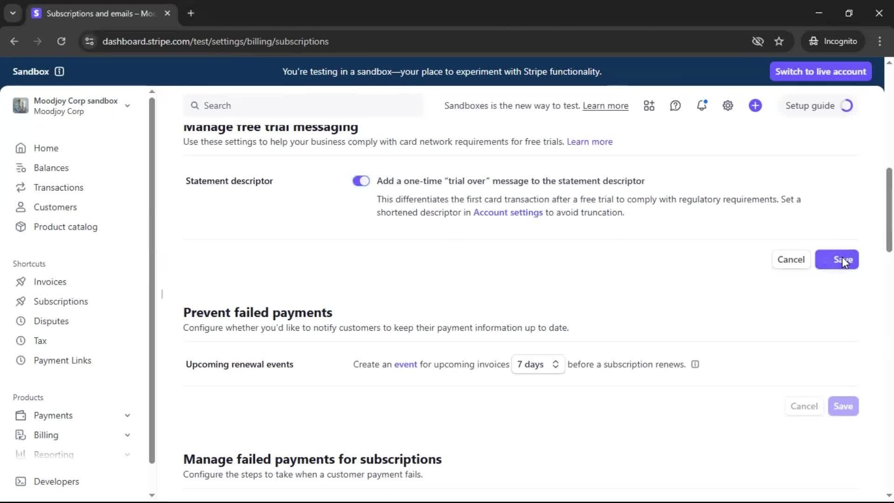Viewport: 894px width, 503px height.
Task: Click info icon beside subscription renews text
Action: pos(695,364)
